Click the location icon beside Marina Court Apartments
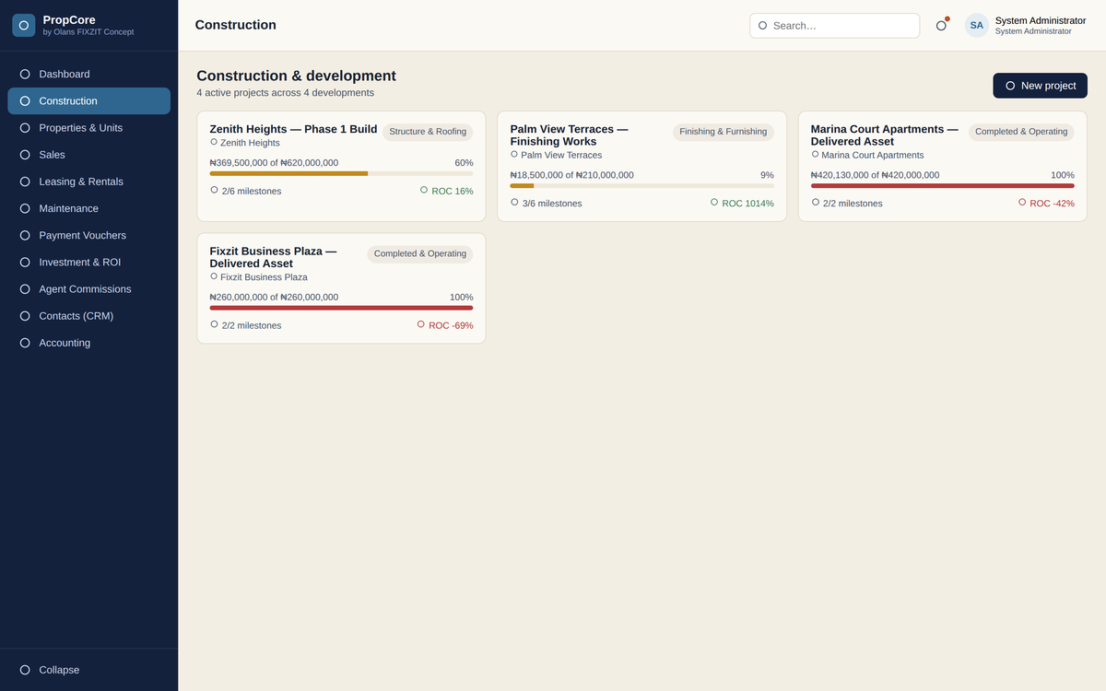Image resolution: width=1106 pixels, height=691 pixels. 815,154
